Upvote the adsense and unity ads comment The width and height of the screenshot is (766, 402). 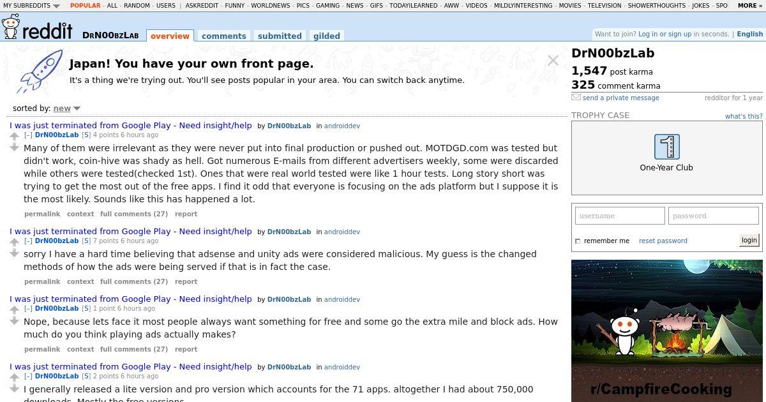[x=14, y=242]
